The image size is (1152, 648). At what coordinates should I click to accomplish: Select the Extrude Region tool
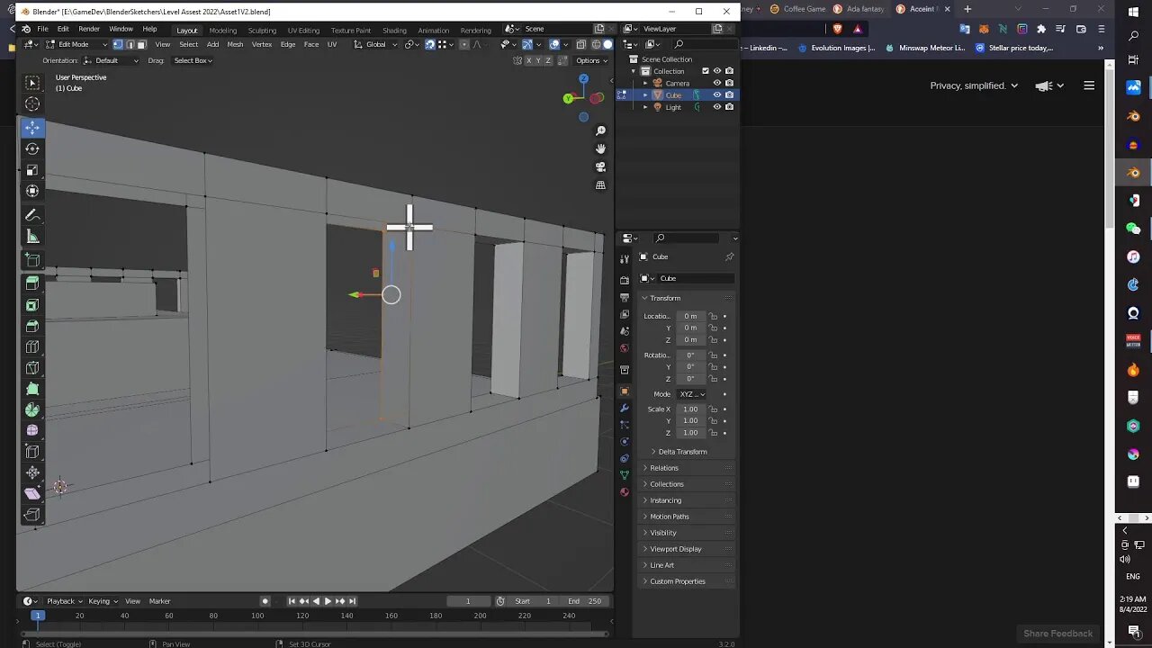32,283
